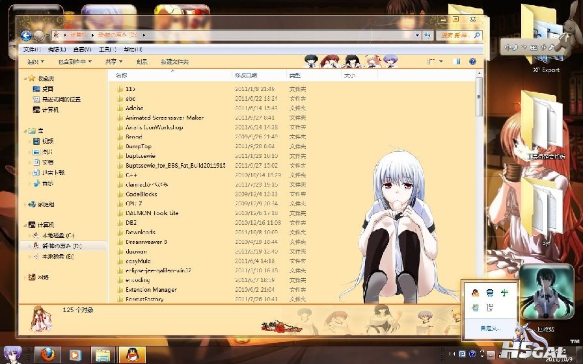Open the 帮助(H) menu
583x364 pixels.
point(133,49)
